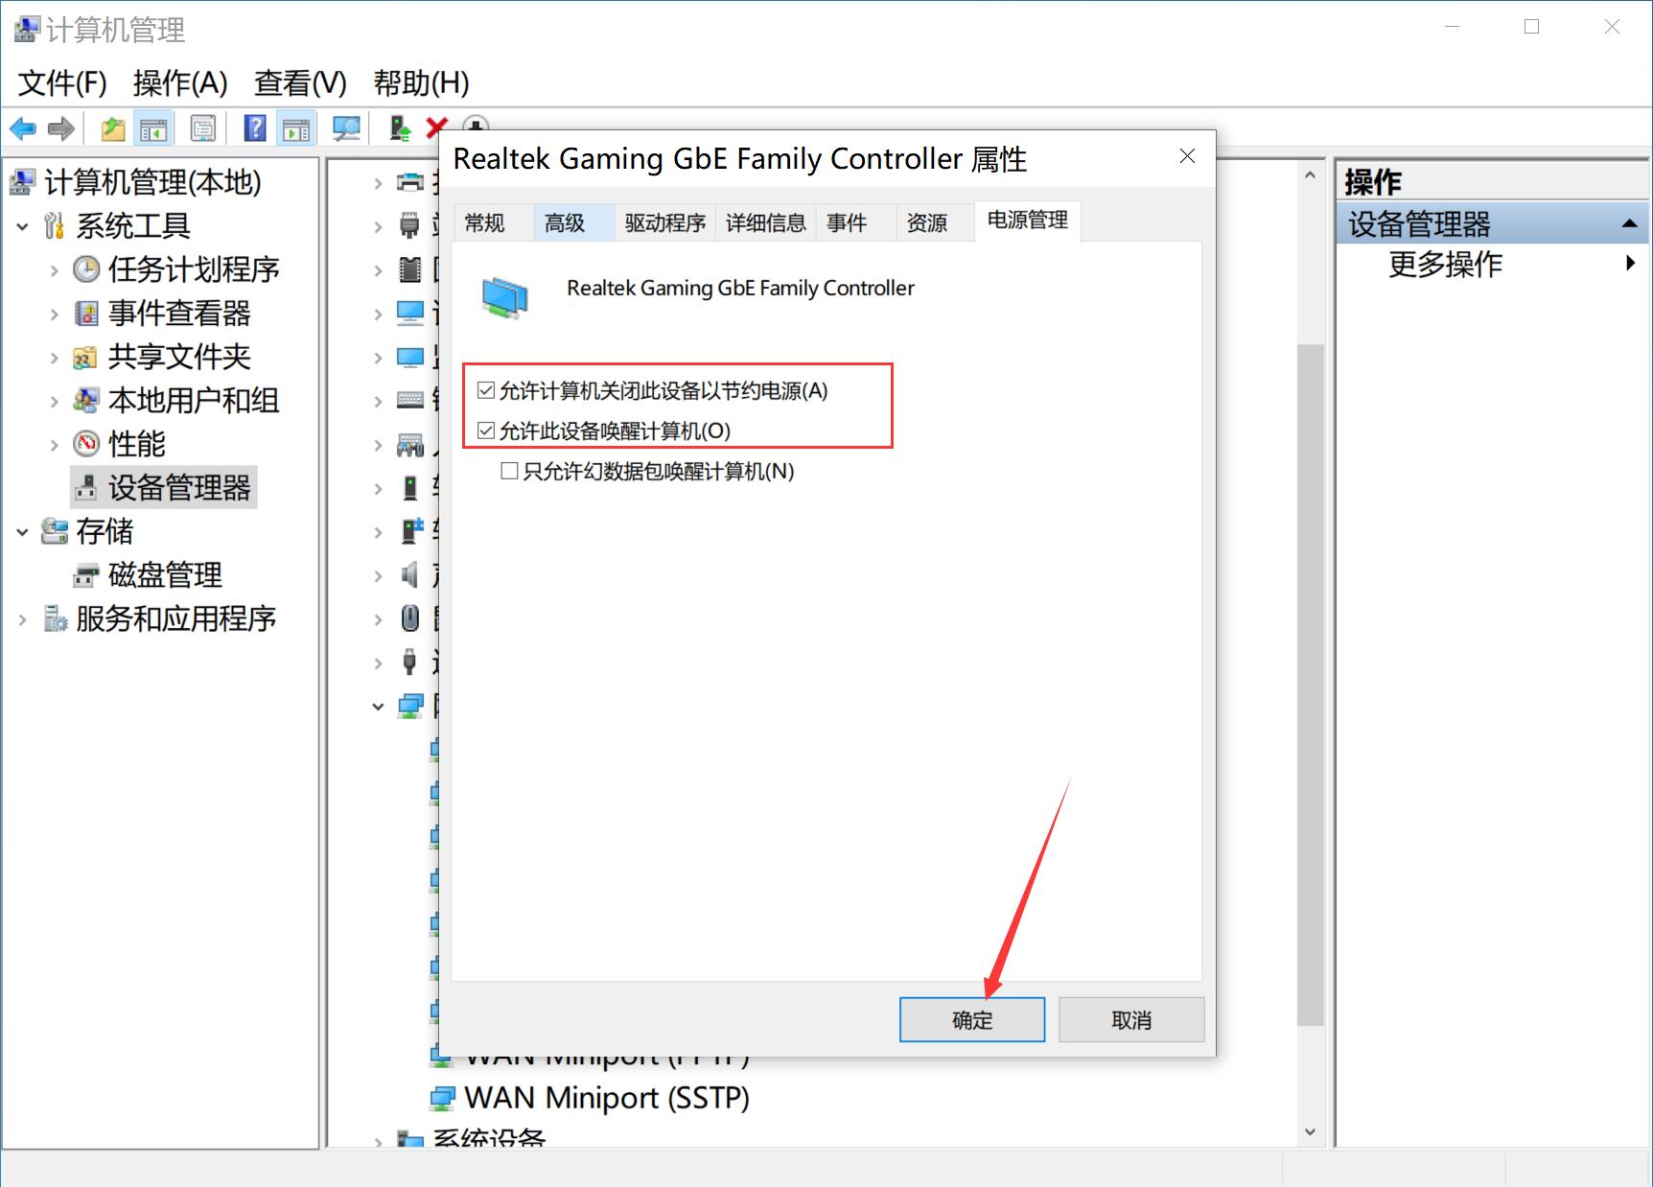Expand the 共享文件夹 node
Image resolution: width=1653 pixels, height=1187 pixels.
point(55,358)
